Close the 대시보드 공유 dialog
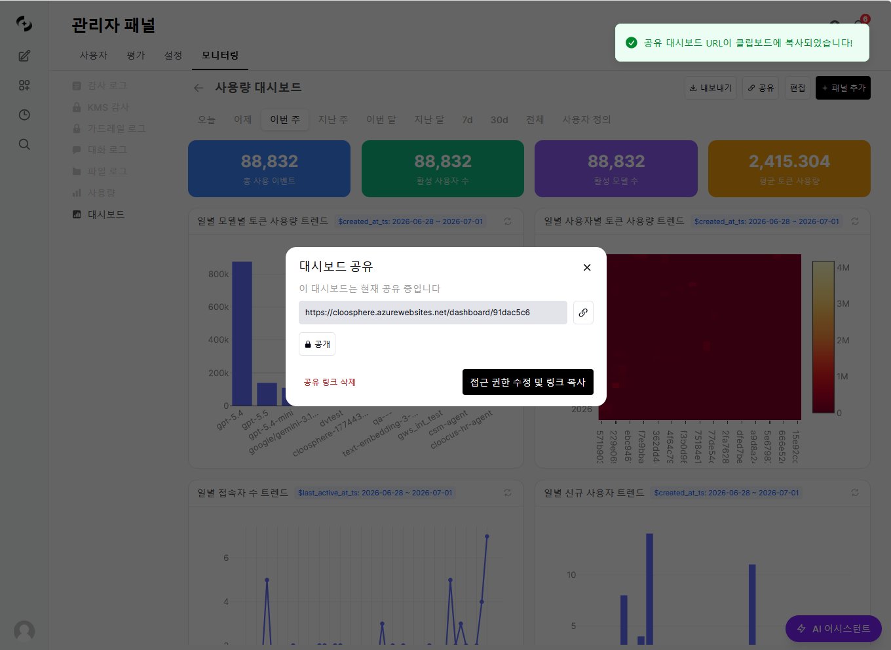The height and width of the screenshot is (650, 891). coord(587,267)
